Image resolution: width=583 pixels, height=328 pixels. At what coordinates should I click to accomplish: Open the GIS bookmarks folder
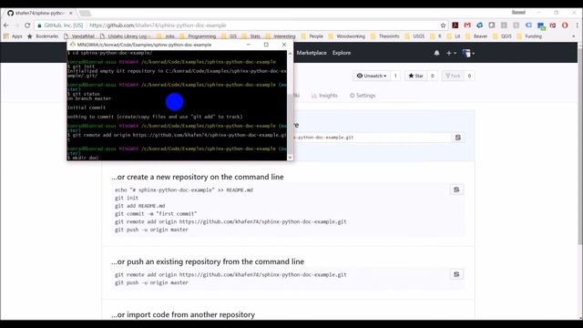pos(229,36)
